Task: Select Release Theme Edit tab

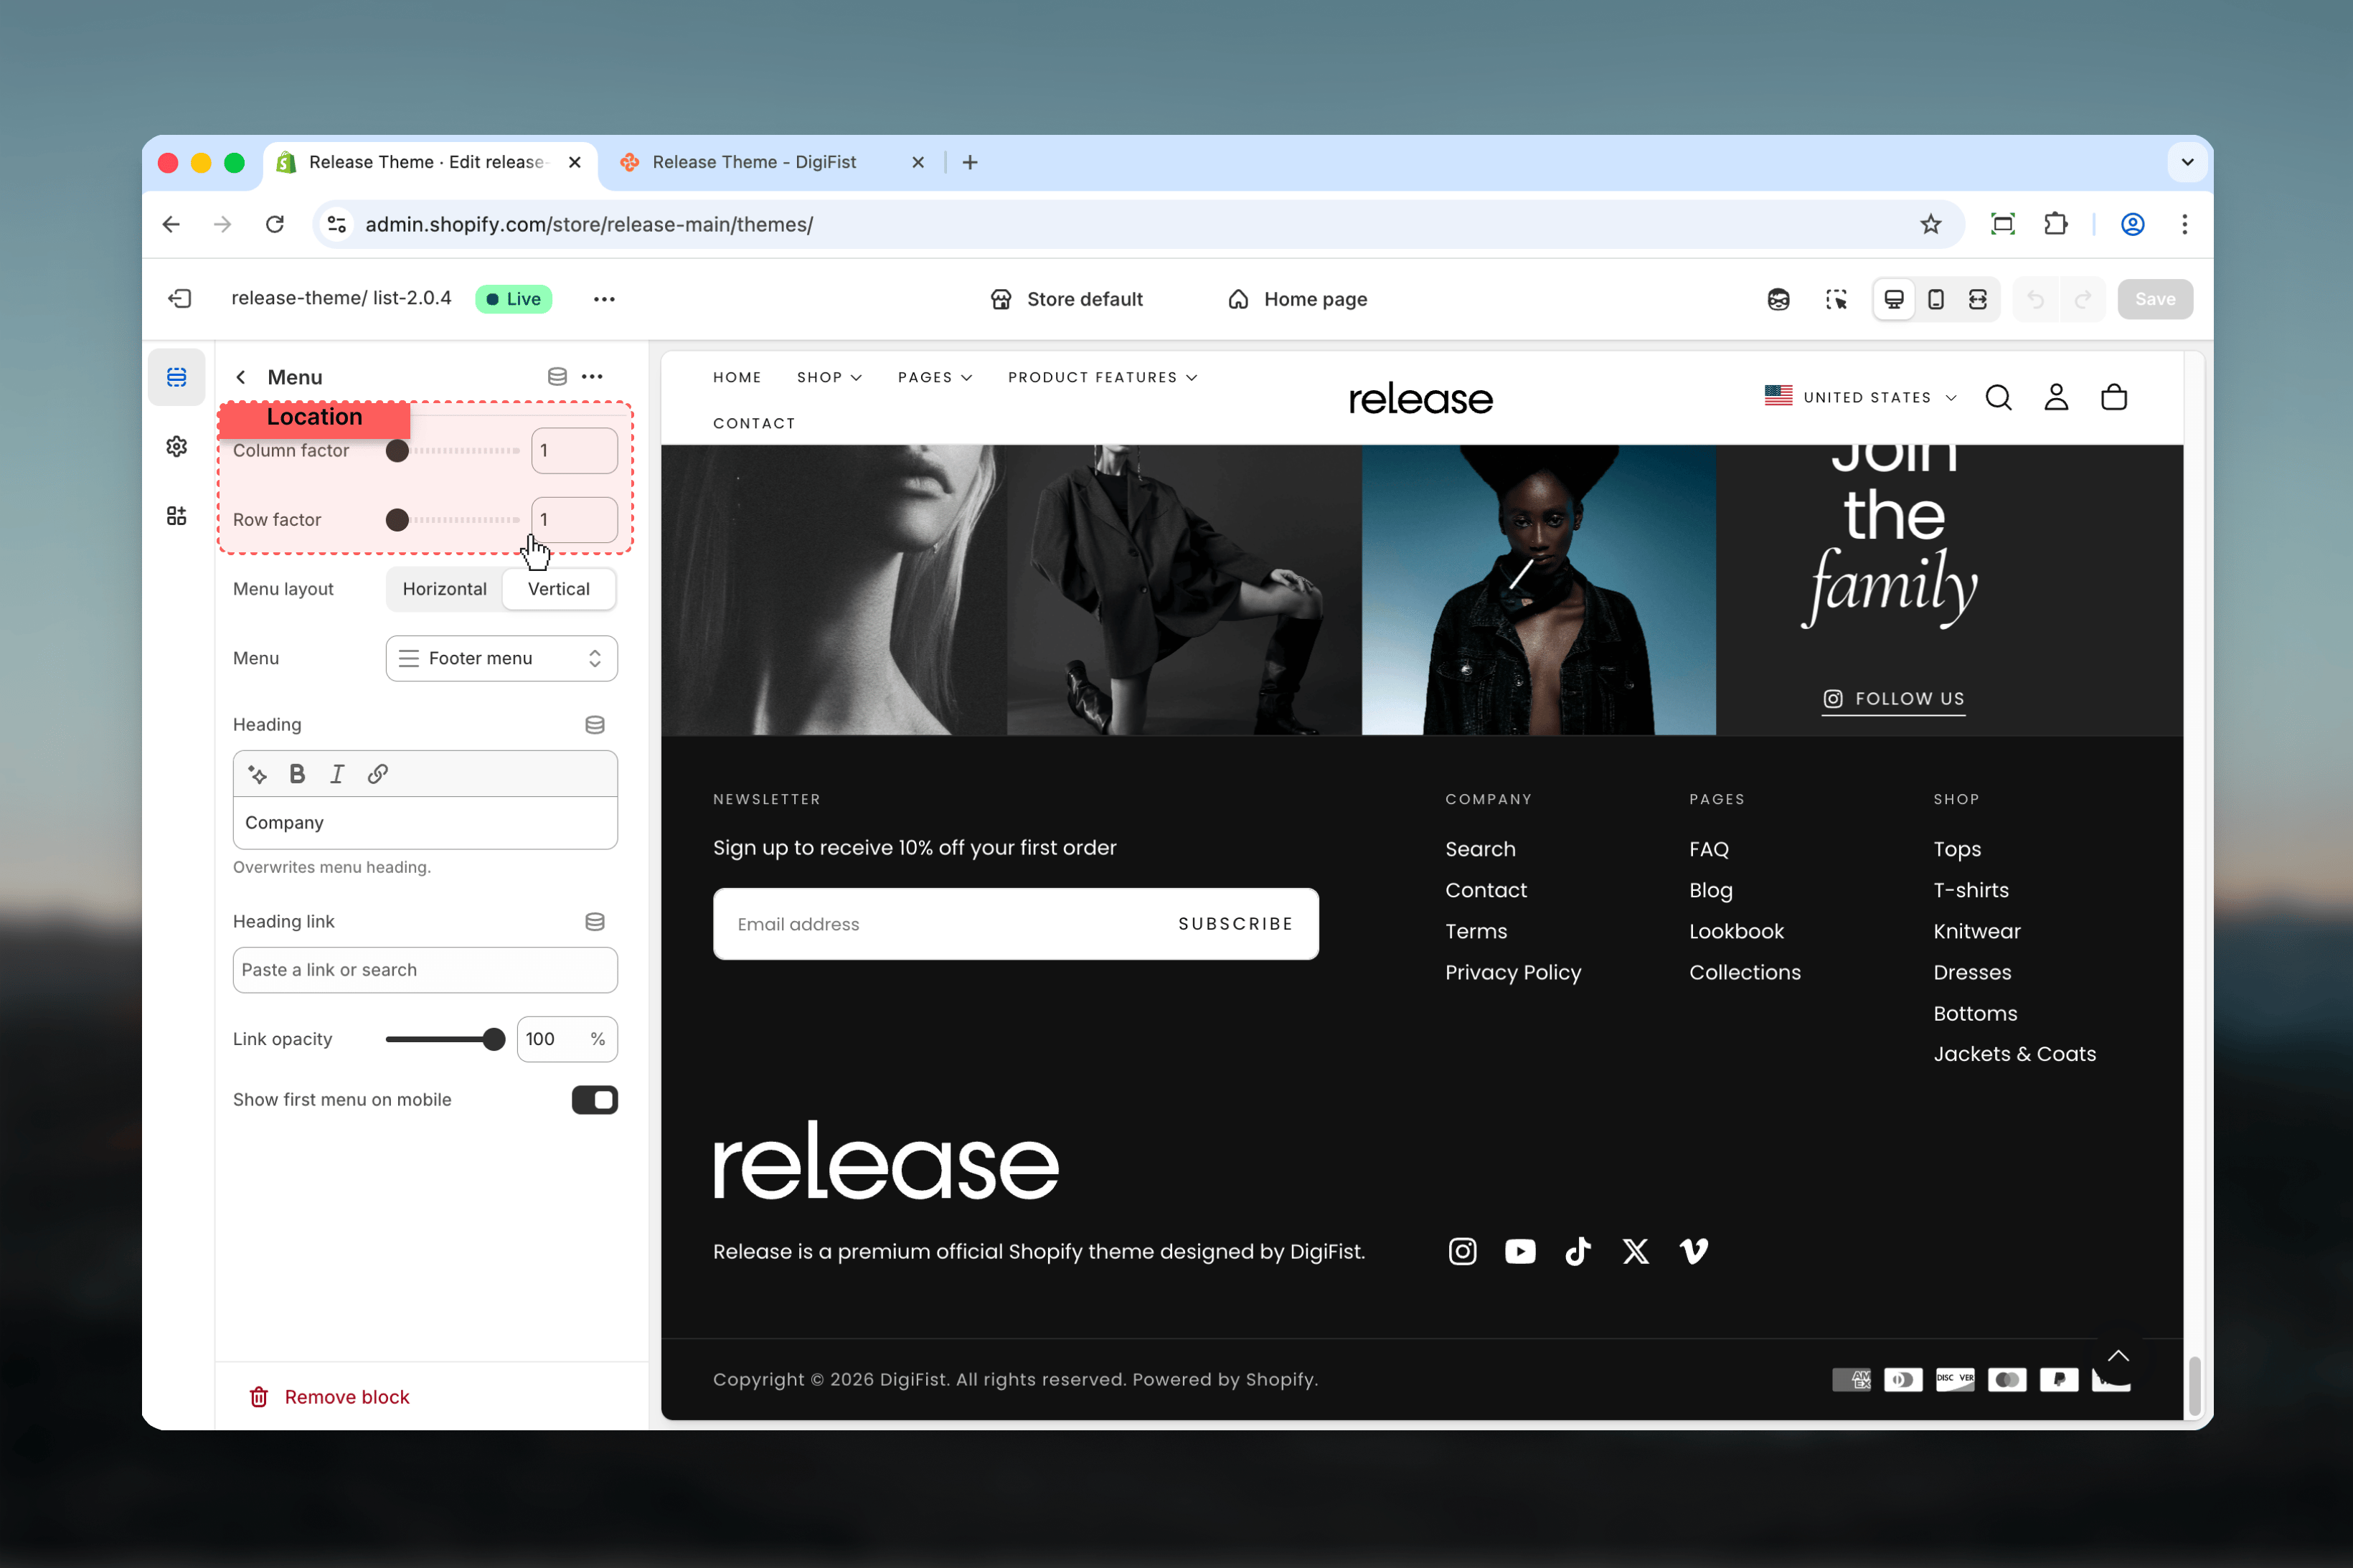Action: (430, 162)
